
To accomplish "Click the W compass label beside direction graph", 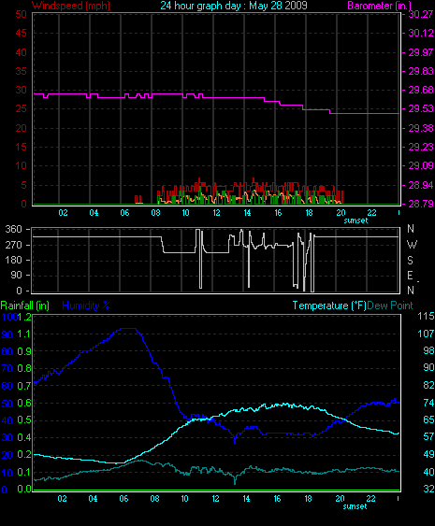I will (412, 245).
